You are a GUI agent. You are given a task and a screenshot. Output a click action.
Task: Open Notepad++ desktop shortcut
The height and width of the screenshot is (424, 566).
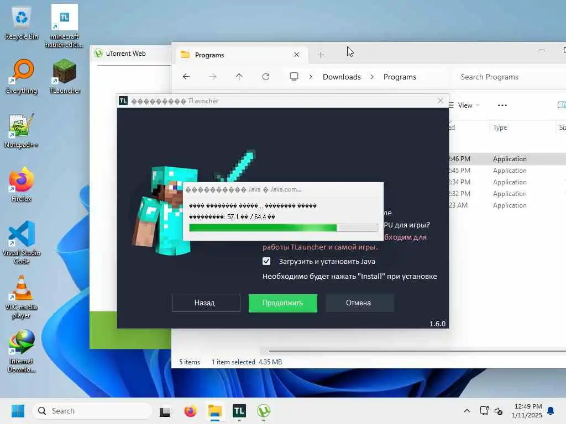(21, 131)
